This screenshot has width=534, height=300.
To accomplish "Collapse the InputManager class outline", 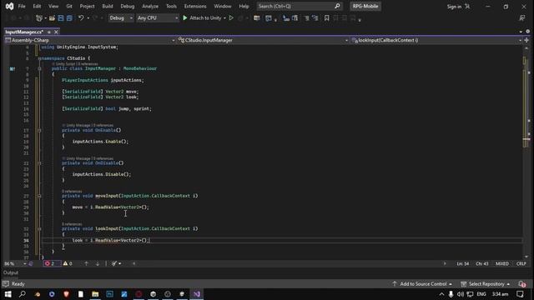I will tap(39, 68).
